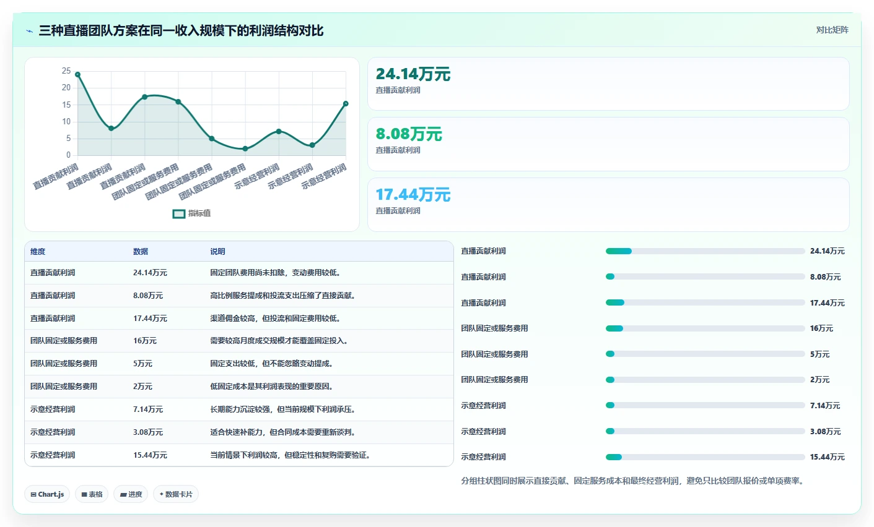Click the 维度 column header
The image size is (874, 527).
click(38, 252)
